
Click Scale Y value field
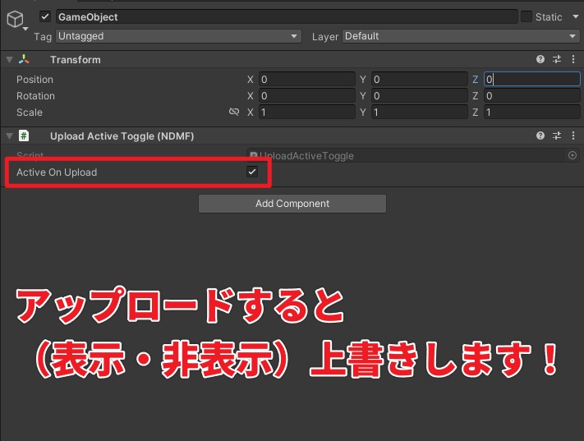[x=420, y=113]
